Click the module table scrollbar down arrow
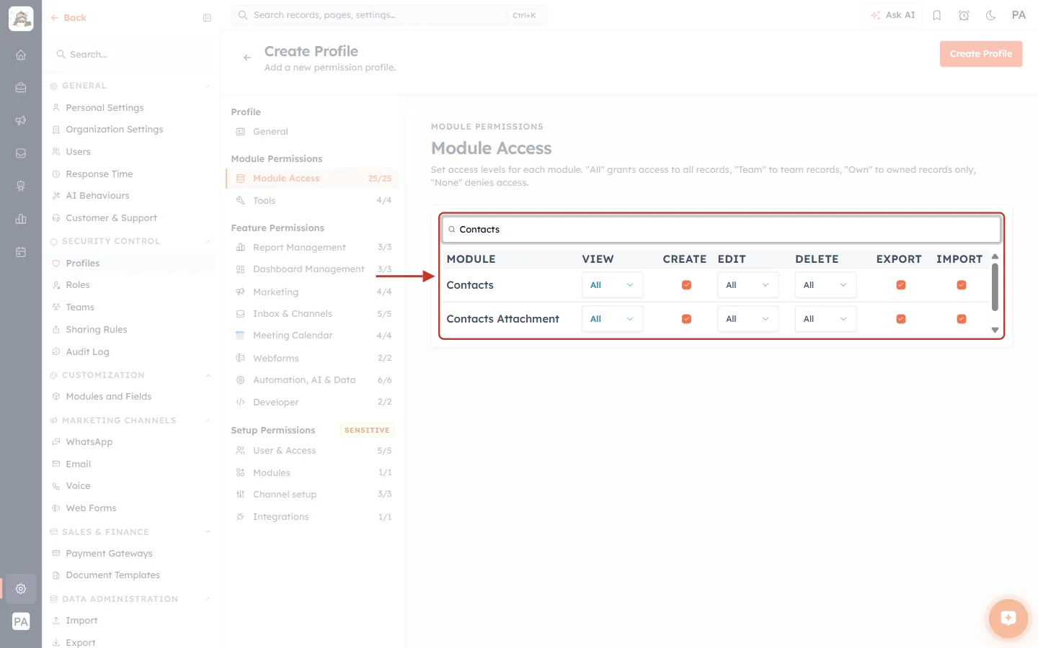 click(995, 330)
